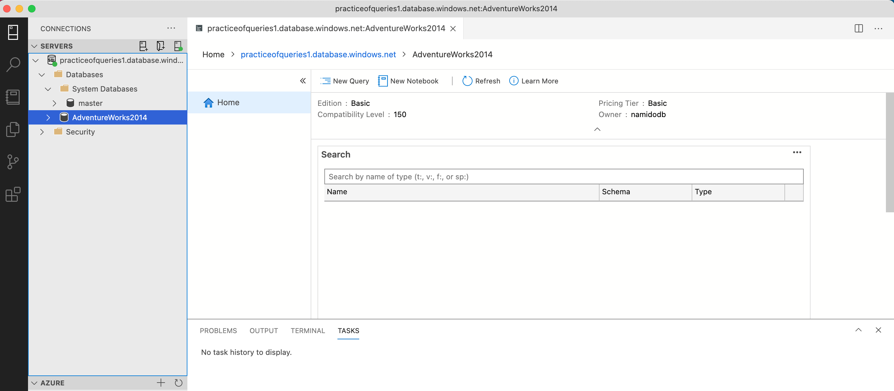894x391 pixels.
Task: Open the Search view in activity bar
Action: pos(13,64)
